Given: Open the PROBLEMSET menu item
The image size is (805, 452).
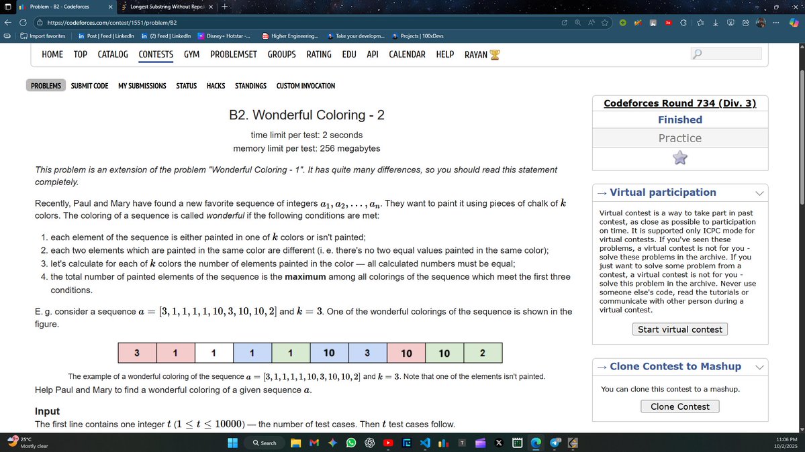Looking at the screenshot, I should pyautogui.click(x=234, y=54).
